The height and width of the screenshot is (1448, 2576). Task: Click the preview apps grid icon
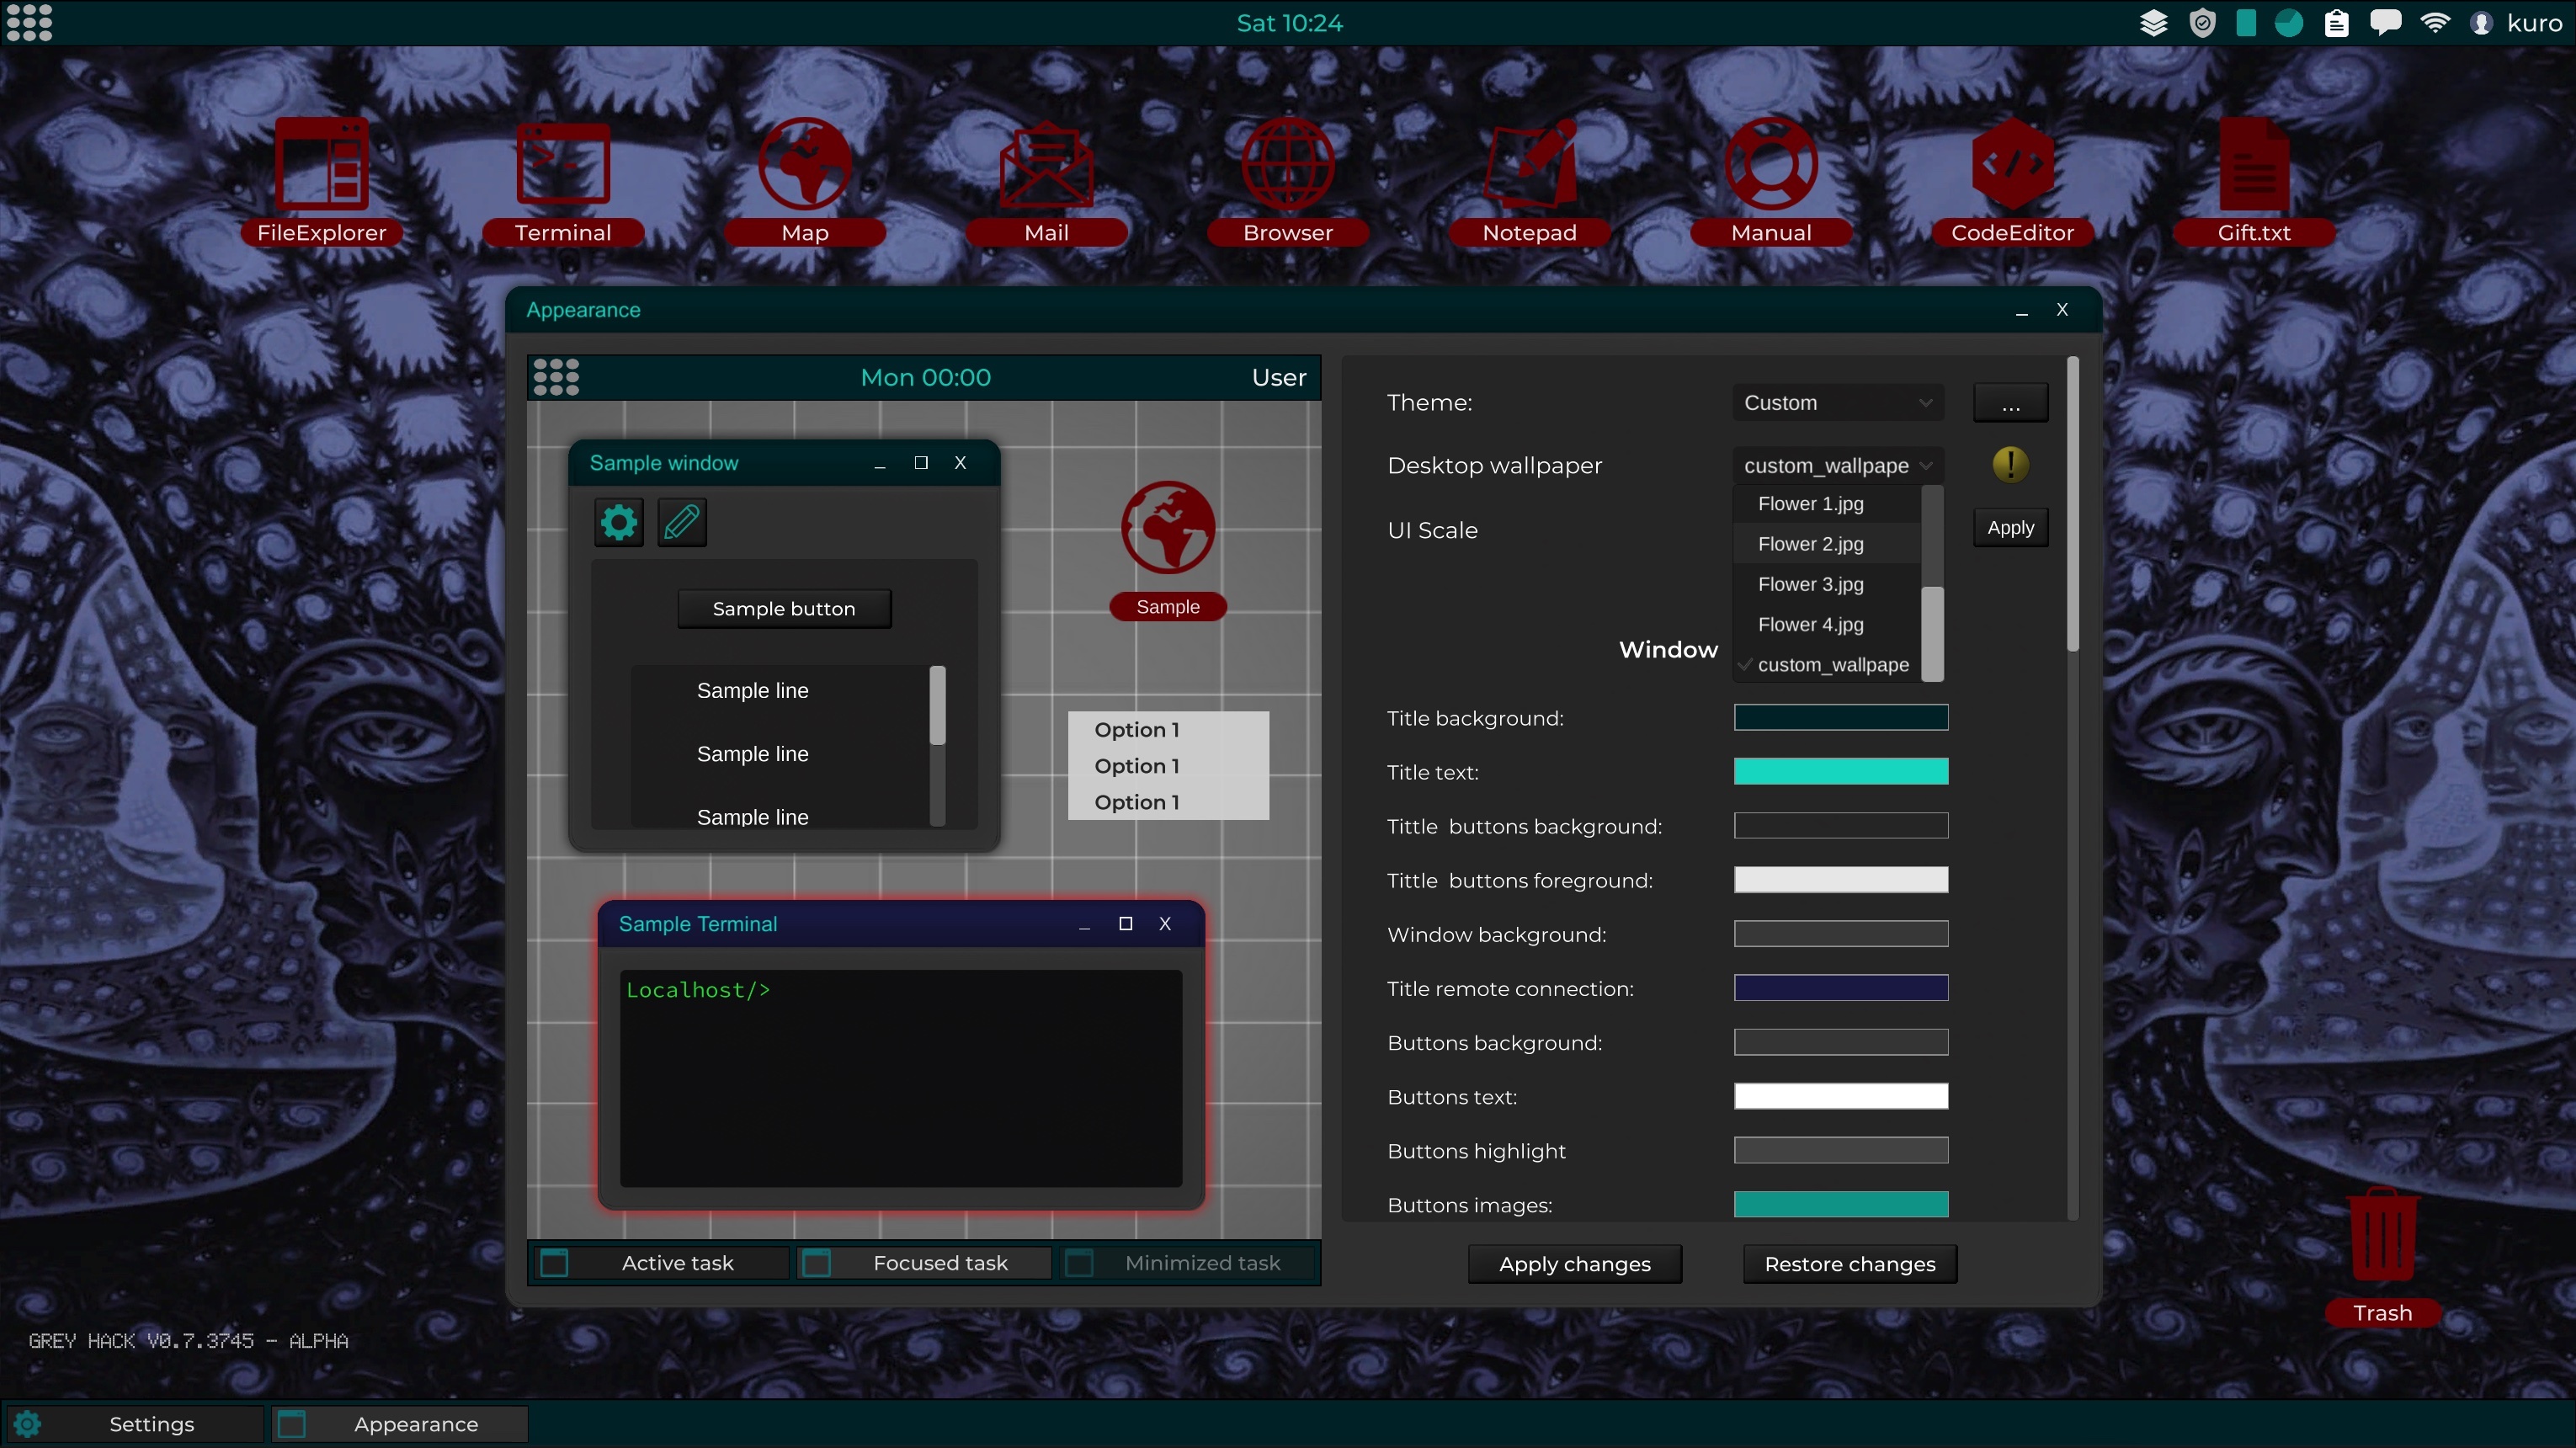point(556,377)
